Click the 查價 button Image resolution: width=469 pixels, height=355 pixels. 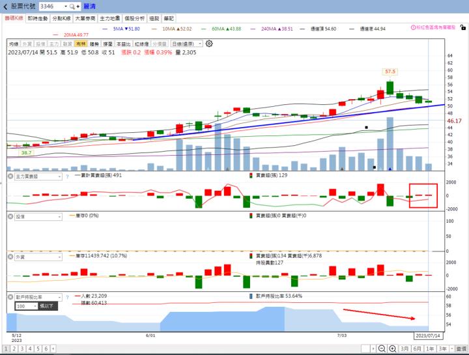point(461,348)
